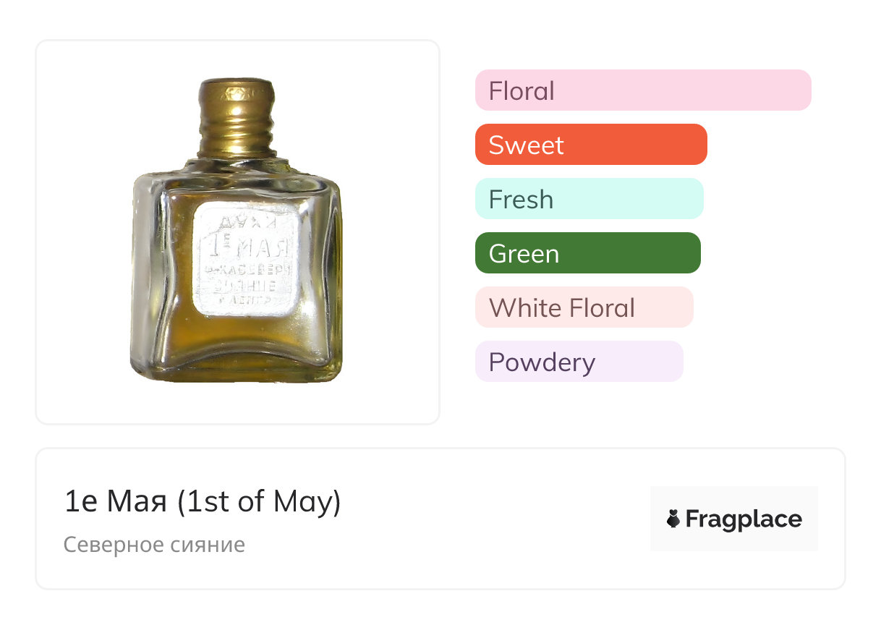Click the "(1st of May)" English title
The height and width of the screenshot is (625, 881).
pos(258,502)
